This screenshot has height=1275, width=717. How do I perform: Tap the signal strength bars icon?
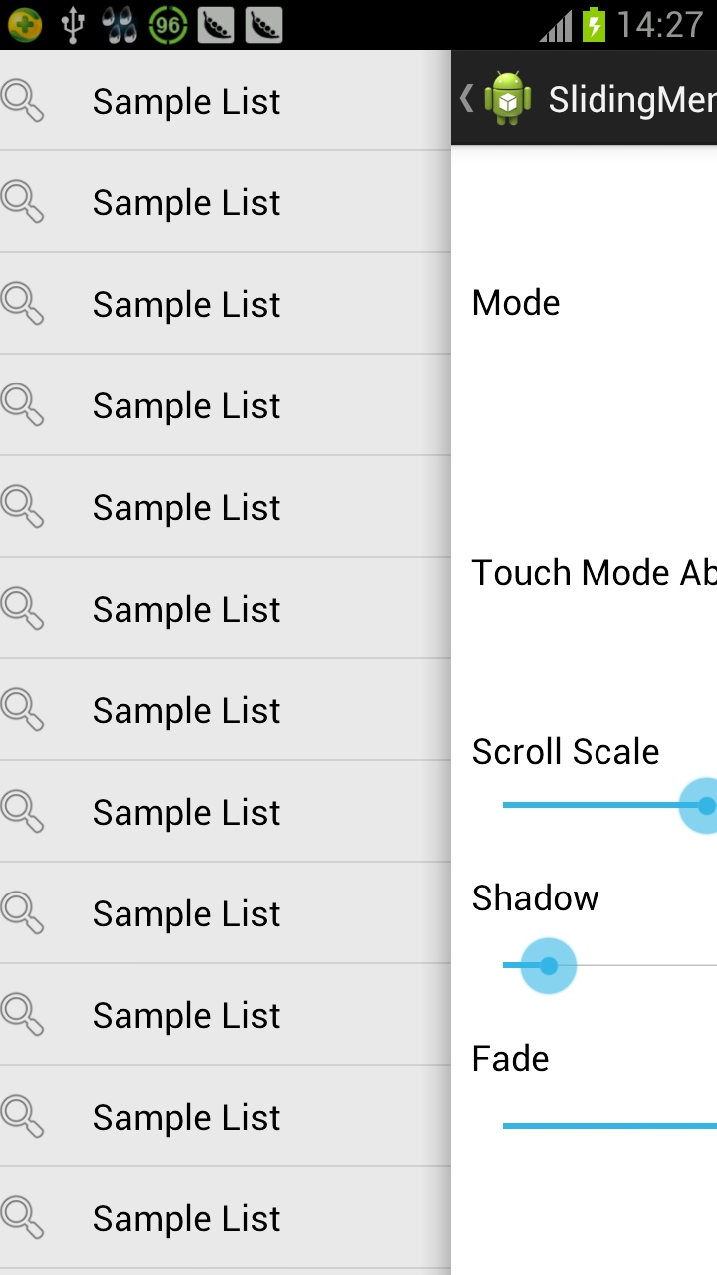pyautogui.click(x=557, y=27)
